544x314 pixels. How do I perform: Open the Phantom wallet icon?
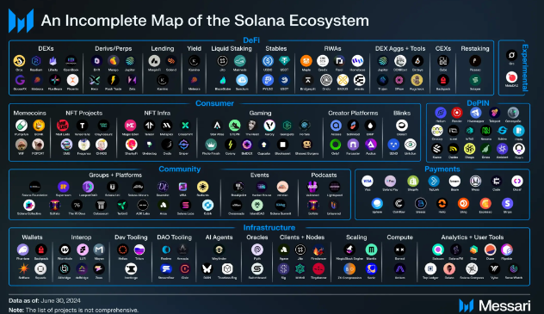click(23, 249)
